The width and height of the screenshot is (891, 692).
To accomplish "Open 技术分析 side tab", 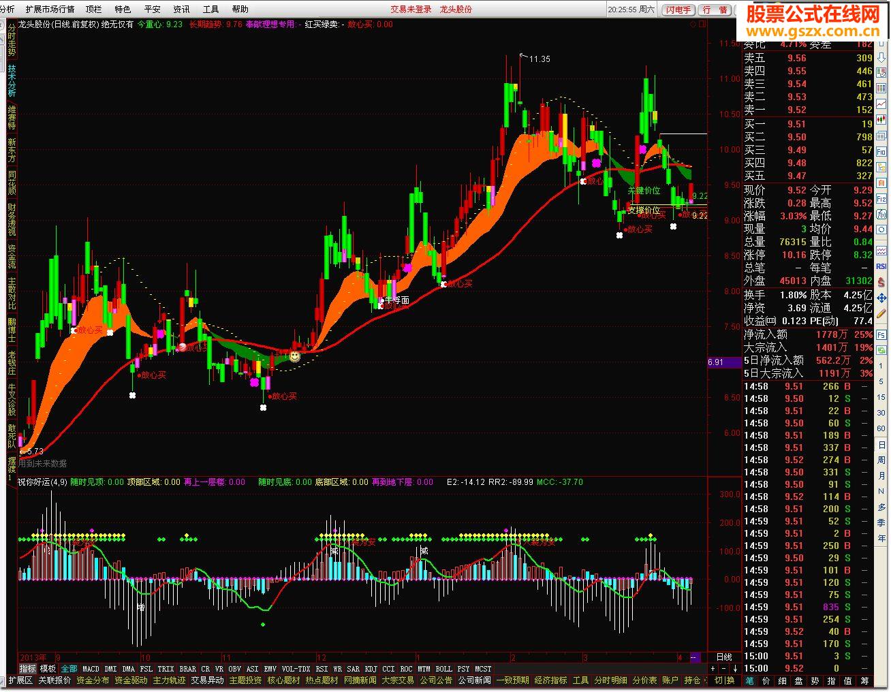I will (12, 80).
